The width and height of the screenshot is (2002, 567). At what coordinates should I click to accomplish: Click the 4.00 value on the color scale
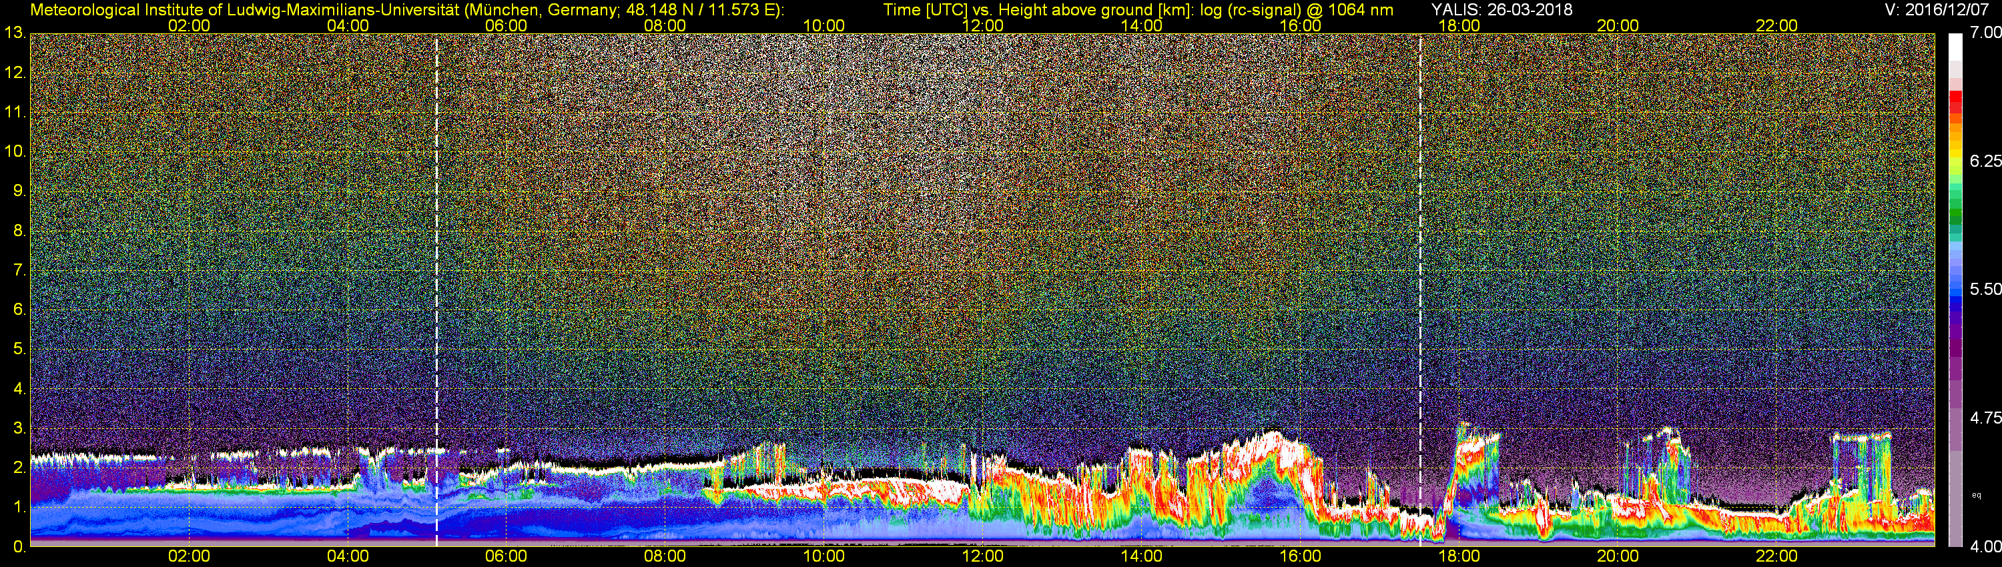pos(1986,546)
